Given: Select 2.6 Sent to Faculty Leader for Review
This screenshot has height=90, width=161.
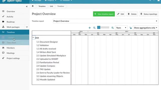Looking at the screenshot, I should (x=53, y=73).
